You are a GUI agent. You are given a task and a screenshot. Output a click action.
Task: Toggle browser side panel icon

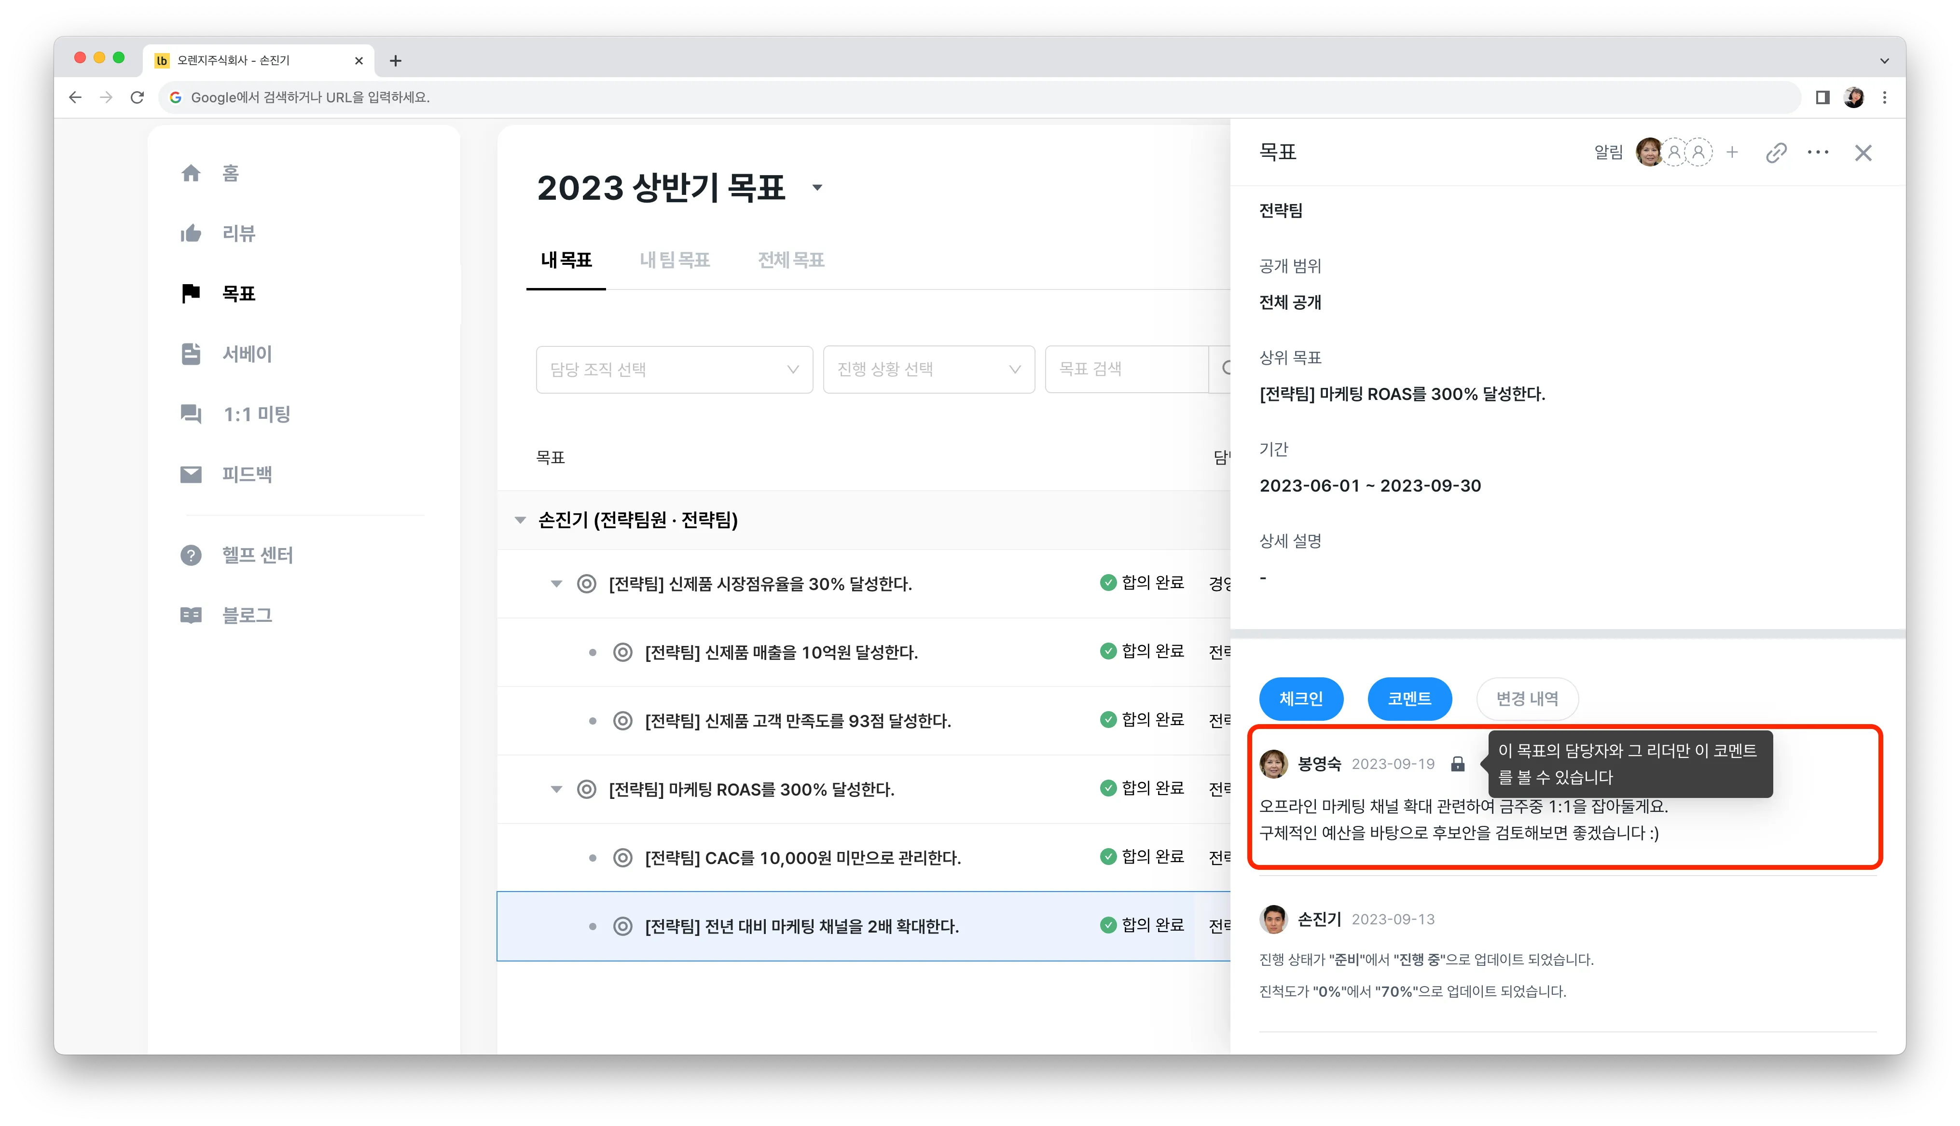[1823, 97]
